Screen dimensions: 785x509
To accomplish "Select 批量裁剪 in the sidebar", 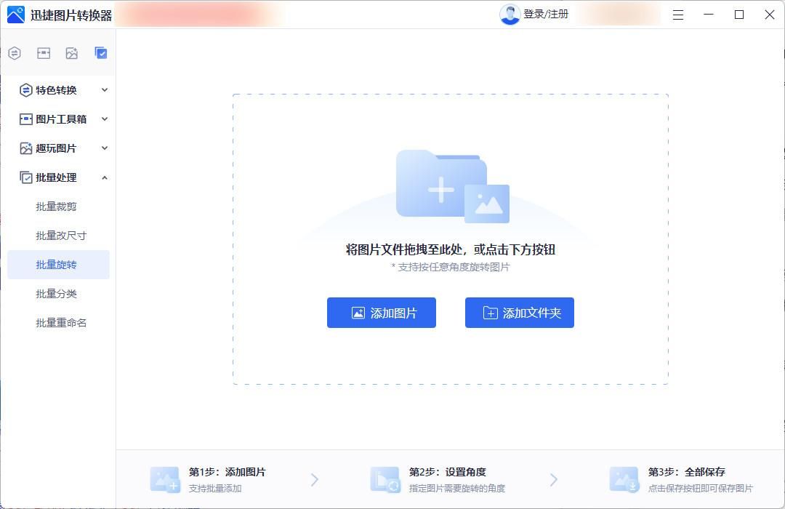I will point(57,207).
